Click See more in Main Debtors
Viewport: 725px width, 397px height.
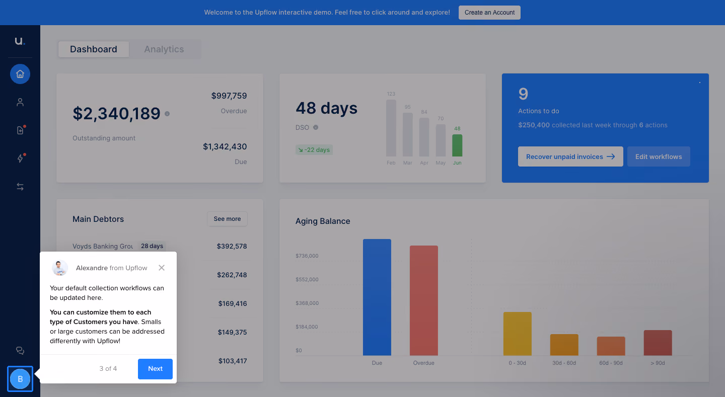click(227, 219)
